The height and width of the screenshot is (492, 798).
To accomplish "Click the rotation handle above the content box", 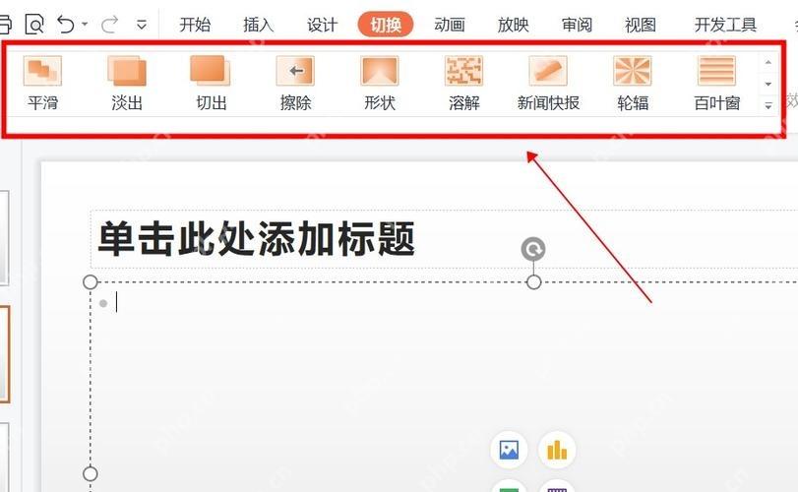I will pyautogui.click(x=533, y=249).
